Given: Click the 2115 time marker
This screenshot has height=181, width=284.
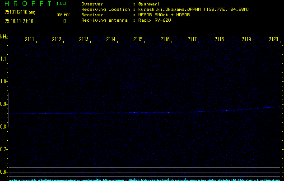Looking at the screenshot, I should point(138,39).
